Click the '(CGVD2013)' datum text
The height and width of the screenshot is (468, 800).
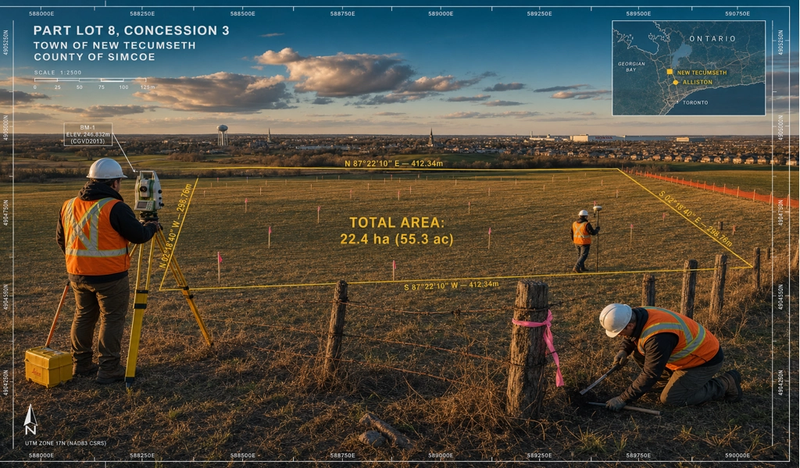click(x=87, y=141)
